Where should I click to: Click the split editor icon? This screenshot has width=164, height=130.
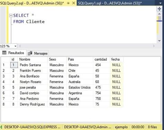[160, 9]
